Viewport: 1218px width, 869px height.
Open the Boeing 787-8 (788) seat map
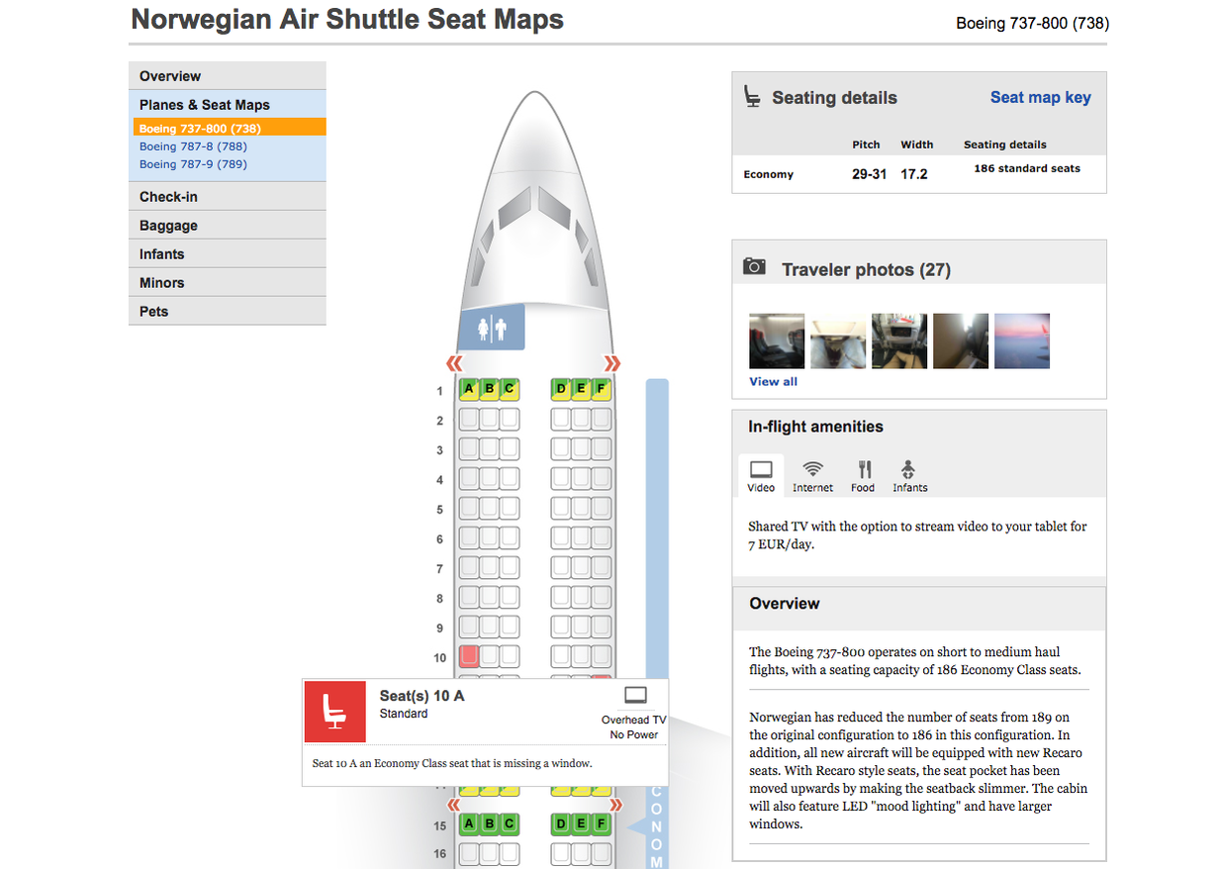click(x=193, y=146)
